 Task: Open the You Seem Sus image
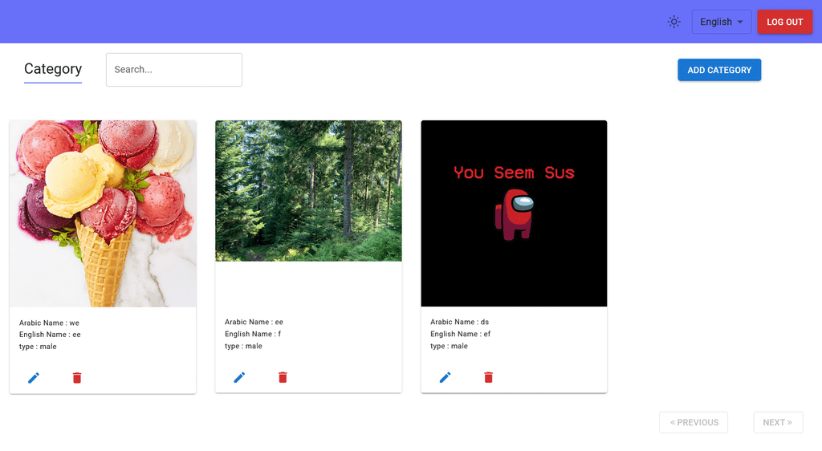point(514,213)
